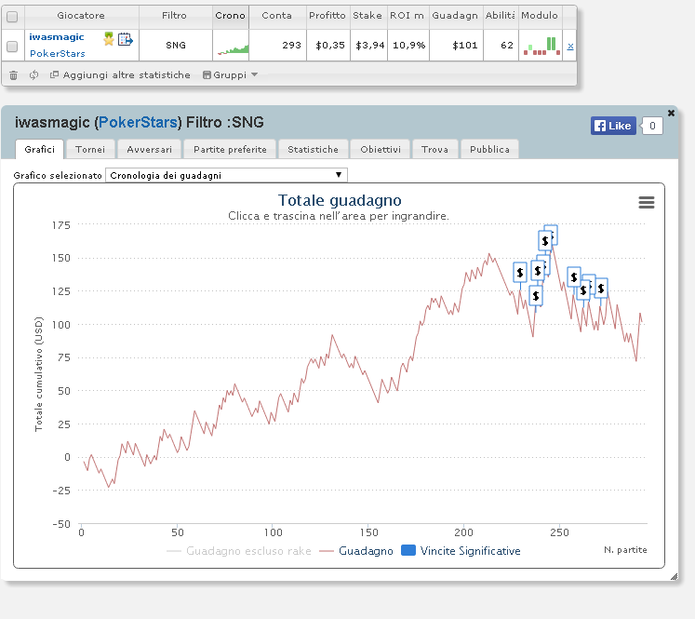
Task: Tick the header select-all checkbox
Action: (12, 17)
